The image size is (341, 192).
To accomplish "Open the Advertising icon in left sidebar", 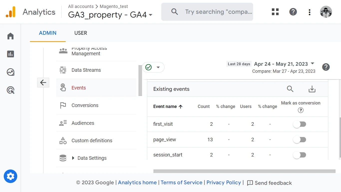I will click(x=10, y=90).
